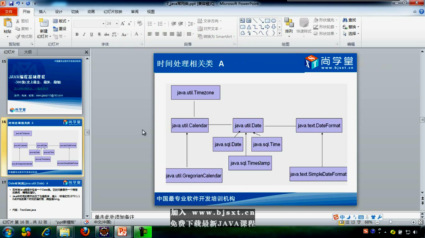Click the Arrange (排列) icon
425x238 pixels.
pyautogui.click(x=289, y=23)
